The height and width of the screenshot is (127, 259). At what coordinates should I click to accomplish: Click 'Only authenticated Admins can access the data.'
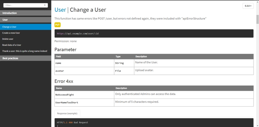pyautogui.click(x=145, y=94)
